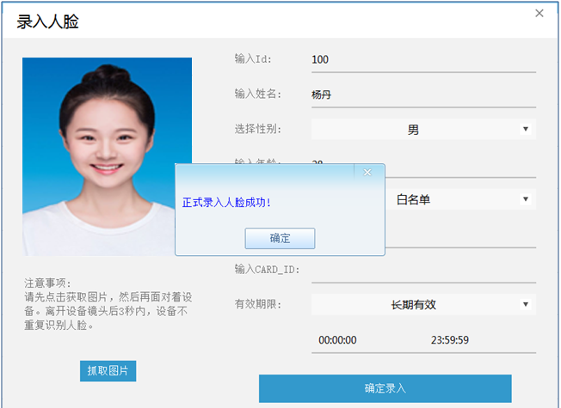Open the 选择性别 dropdown showing 男
The width and height of the screenshot is (561, 408).
click(422, 130)
